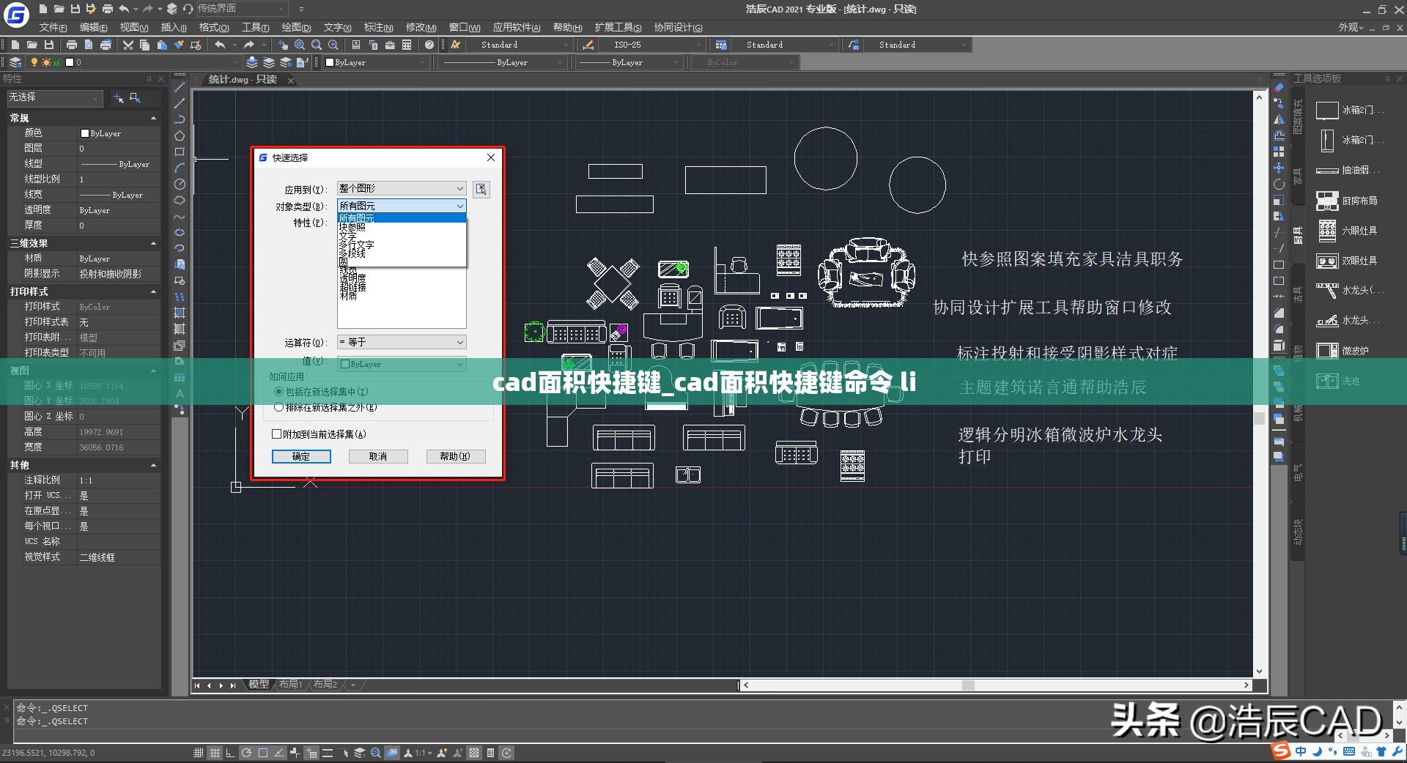1407x763 pixels.
Task: Open the 扩展工具 menu
Action: (618, 27)
